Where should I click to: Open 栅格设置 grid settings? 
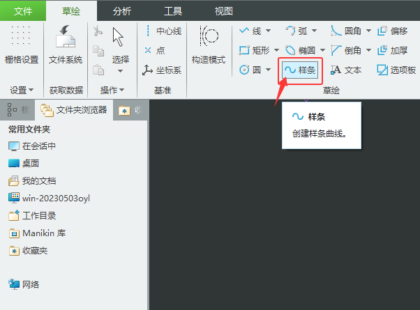coord(22,45)
